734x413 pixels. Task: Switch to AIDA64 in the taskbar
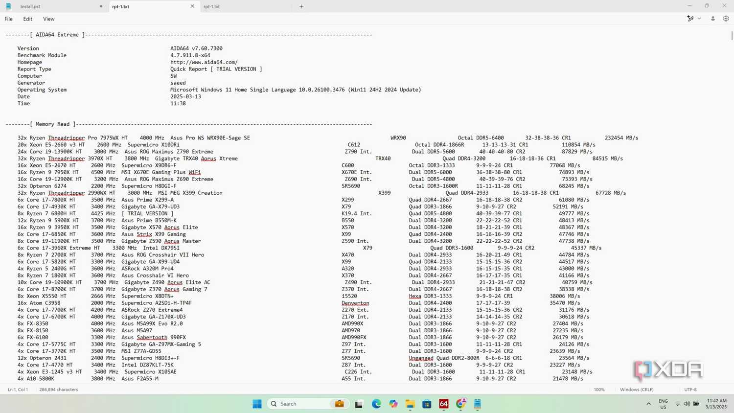pos(444,404)
